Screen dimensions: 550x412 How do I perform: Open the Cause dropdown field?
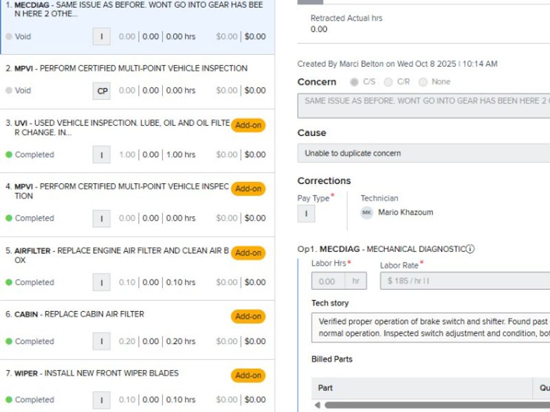[x=423, y=153]
